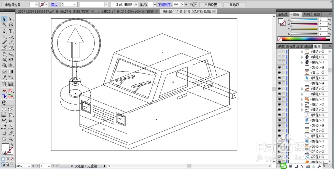
Task: Switch toolbox paint mode to Color
Action: pyautogui.click(x=3, y=159)
